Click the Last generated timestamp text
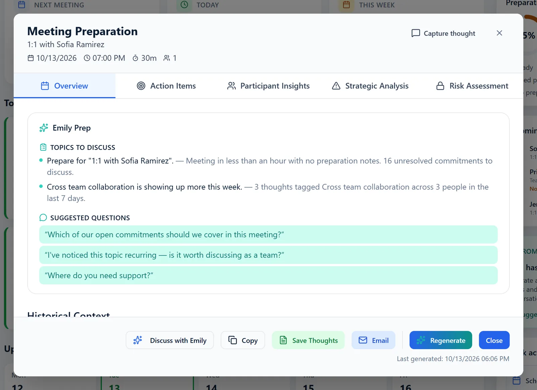The height and width of the screenshot is (390, 537). tap(453, 359)
